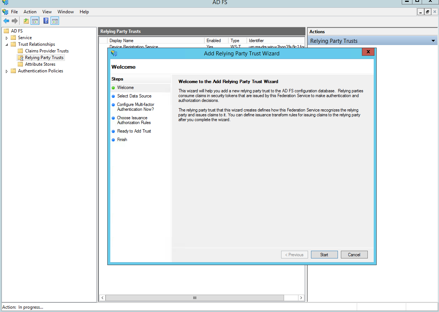
Task: Expand the Service tree node
Action: [x=7, y=38]
